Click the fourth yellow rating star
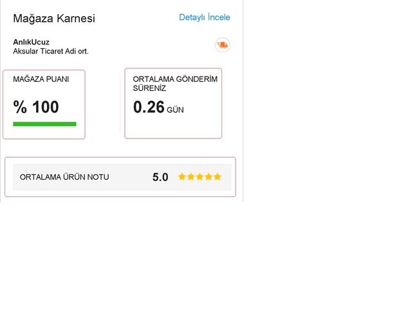 [209, 176]
